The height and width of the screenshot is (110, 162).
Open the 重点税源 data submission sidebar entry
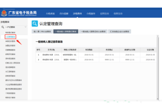pos(13,89)
